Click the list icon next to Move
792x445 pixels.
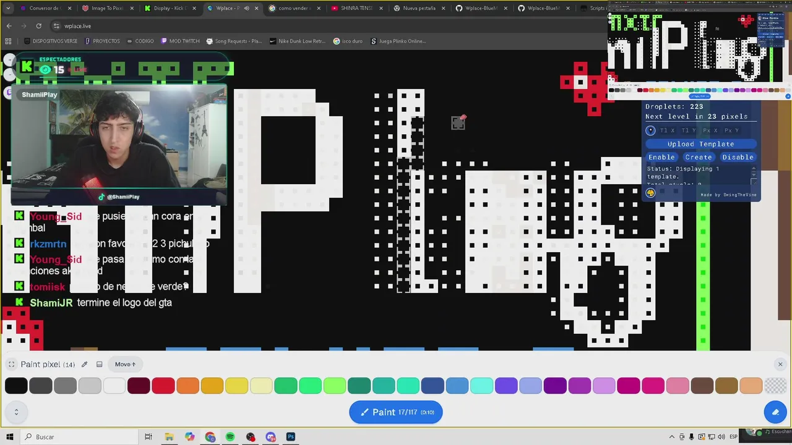click(x=99, y=365)
